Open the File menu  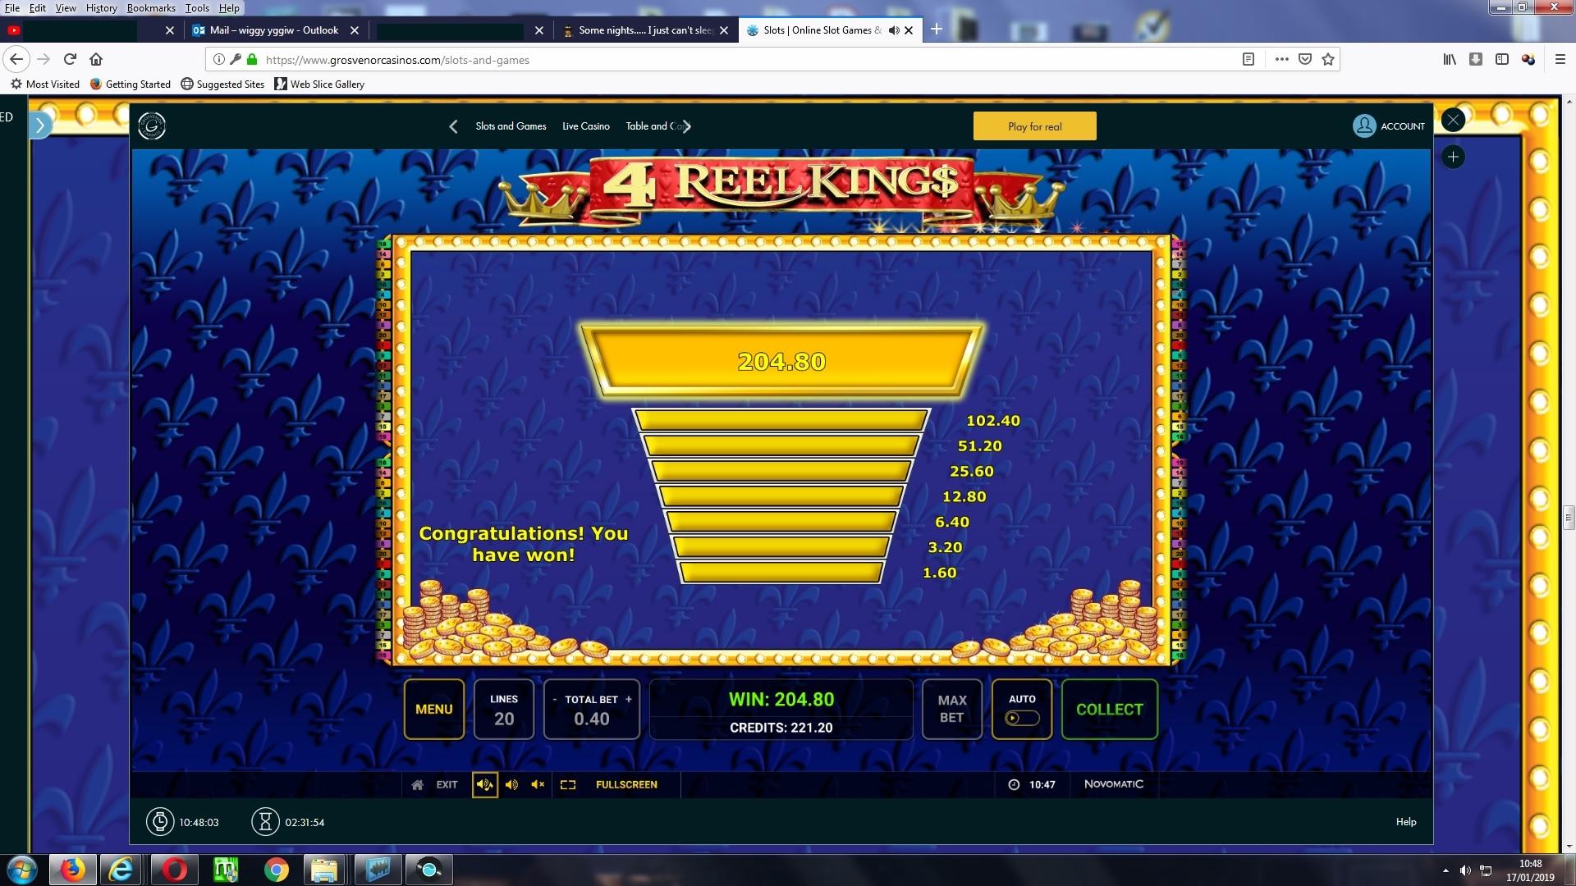[x=12, y=8]
